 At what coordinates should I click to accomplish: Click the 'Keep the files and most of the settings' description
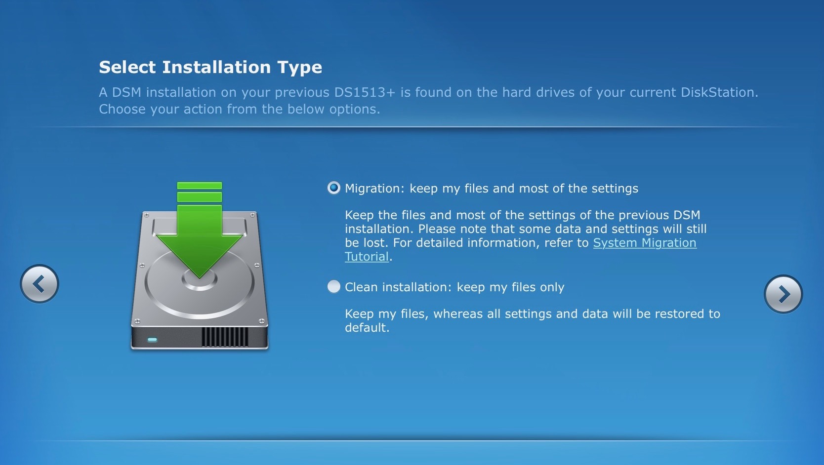pyautogui.click(x=526, y=236)
